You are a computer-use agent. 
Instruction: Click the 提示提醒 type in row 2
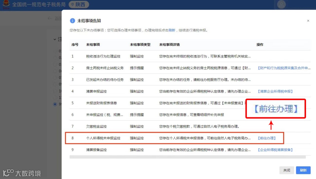point(137,68)
